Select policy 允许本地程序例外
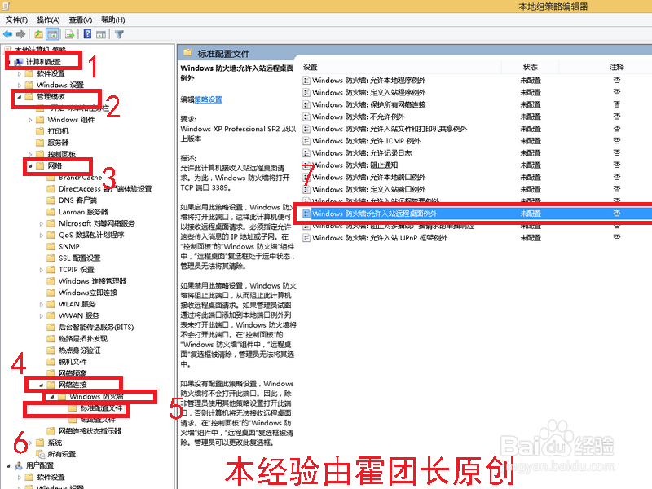The width and height of the screenshot is (652, 489). (x=369, y=80)
